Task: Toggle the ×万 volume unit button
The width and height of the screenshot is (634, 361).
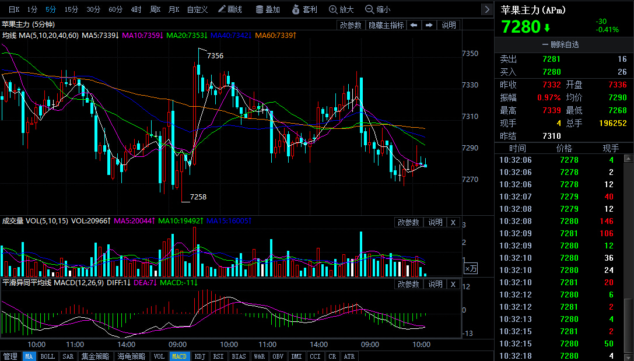Action: pos(471,268)
